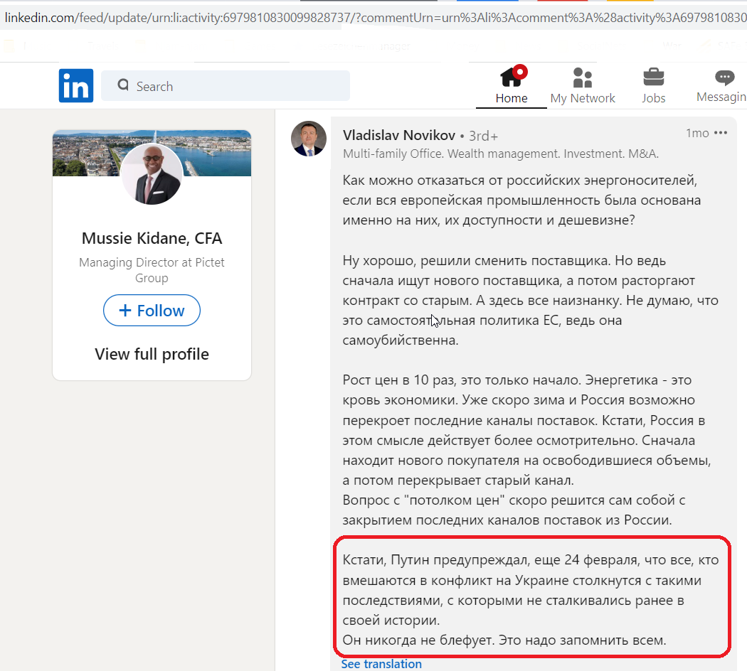Open the Jobs section in the navigation bar
This screenshot has height=671, width=747.
coord(653,86)
